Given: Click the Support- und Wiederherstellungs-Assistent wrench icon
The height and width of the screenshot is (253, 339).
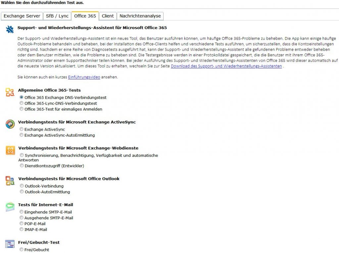Looking at the screenshot, I should pyautogui.click(x=10, y=29).
